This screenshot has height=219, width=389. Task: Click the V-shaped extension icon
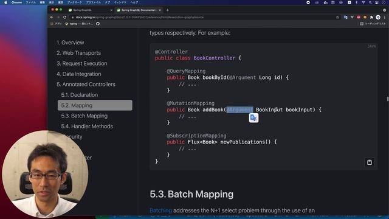pos(352,18)
